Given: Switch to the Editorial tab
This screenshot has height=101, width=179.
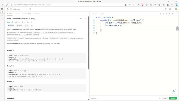Looking at the screenshot, I should click(x=18, y=14).
